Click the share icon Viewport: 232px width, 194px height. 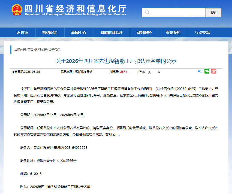[x=200, y=71]
